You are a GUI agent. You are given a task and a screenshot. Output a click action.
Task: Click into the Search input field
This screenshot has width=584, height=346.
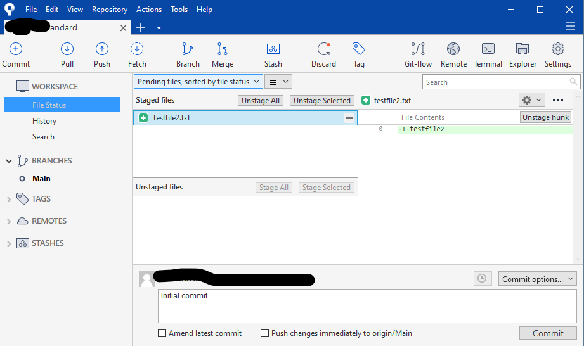(496, 82)
